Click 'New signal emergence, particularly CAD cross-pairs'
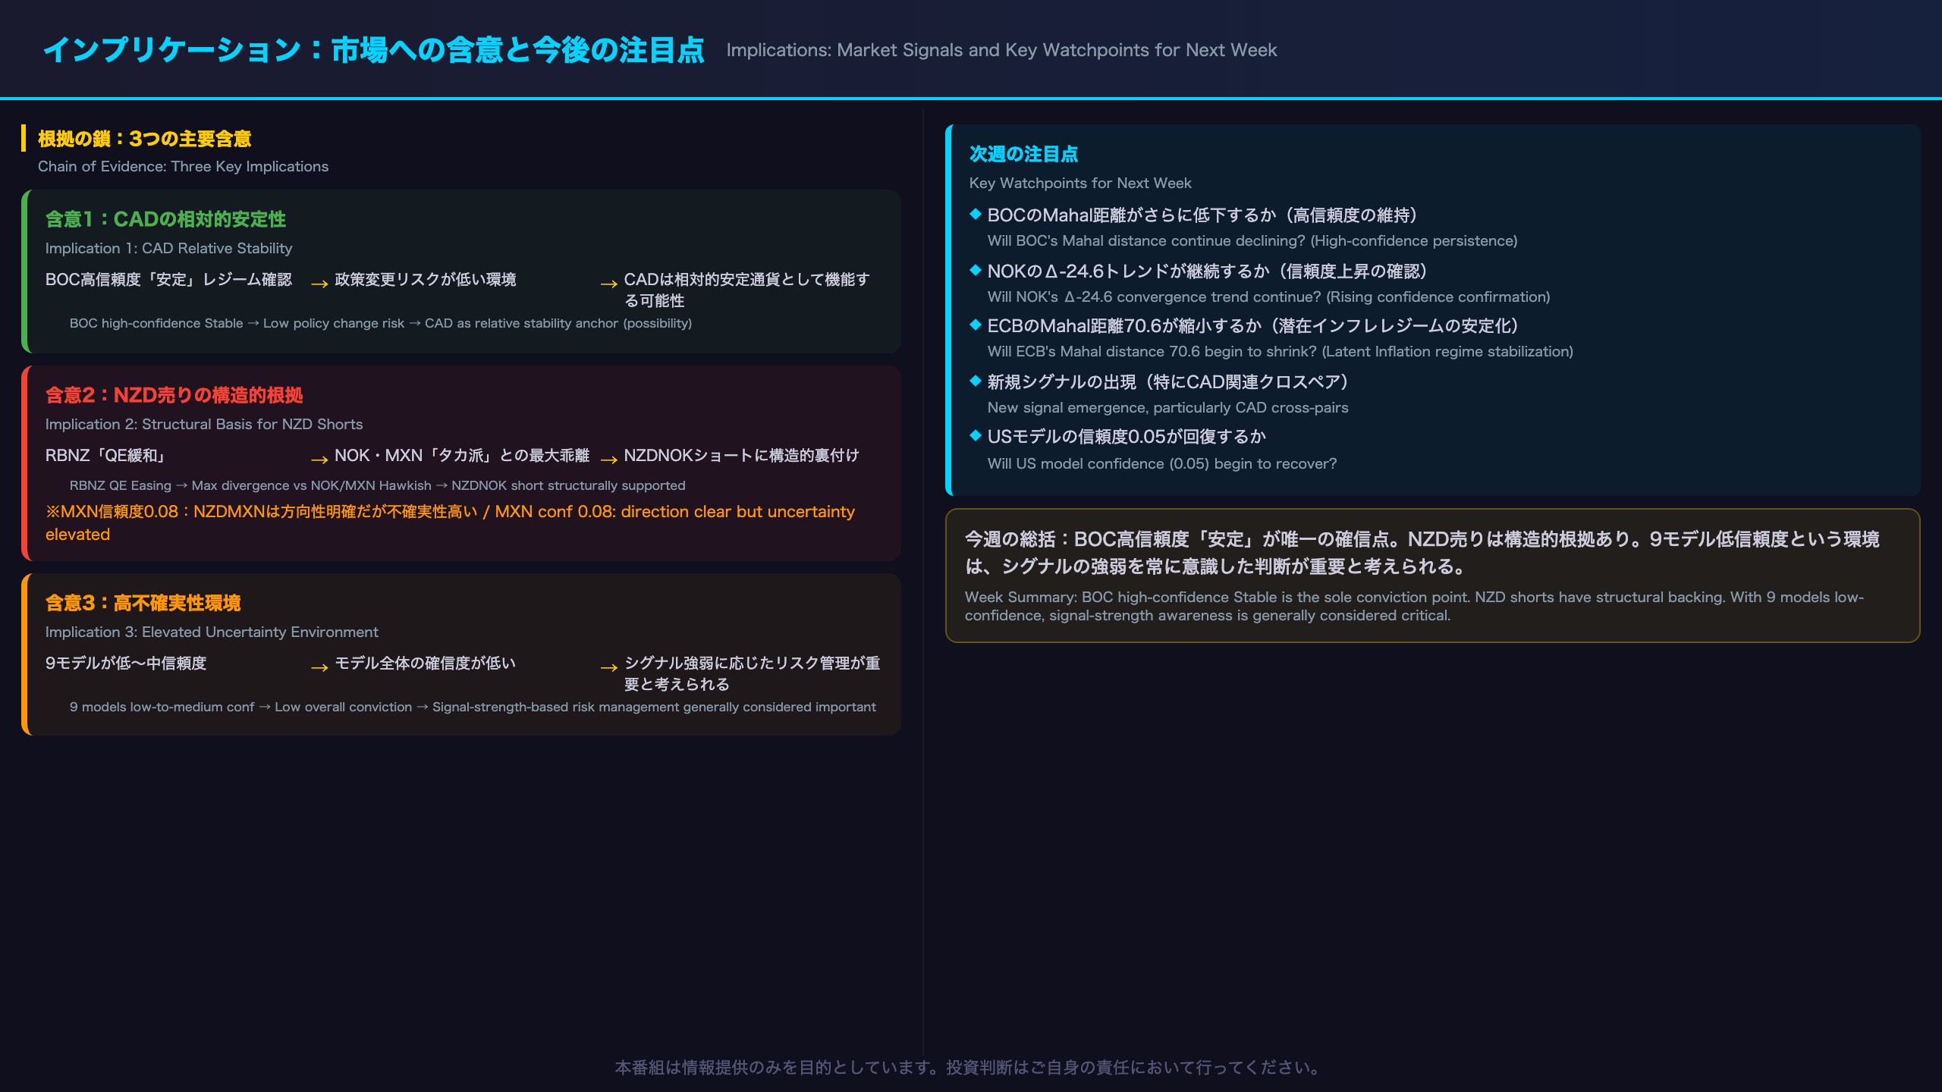Screen dimensions: 1942x1092 tap(1168, 408)
